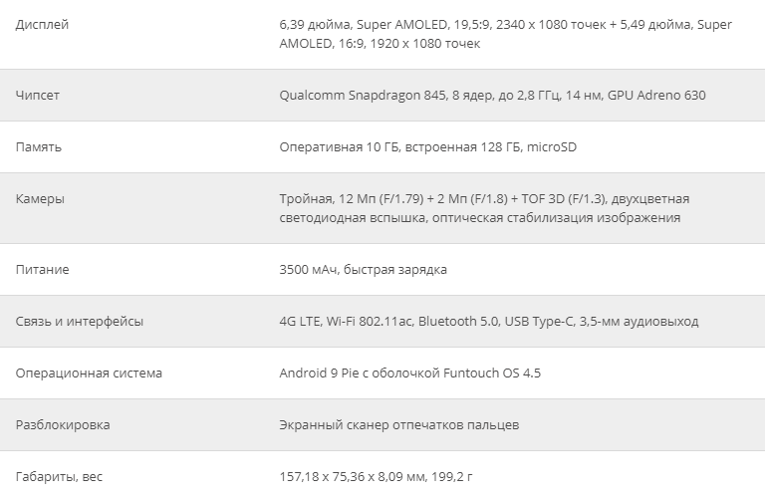The height and width of the screenshot is (498, 767).
Task: Click the 4G LTE connectivity value
Action: pos(489,321)
